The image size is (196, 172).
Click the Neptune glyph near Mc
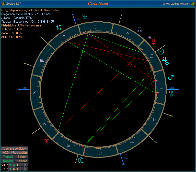[85, 17]
